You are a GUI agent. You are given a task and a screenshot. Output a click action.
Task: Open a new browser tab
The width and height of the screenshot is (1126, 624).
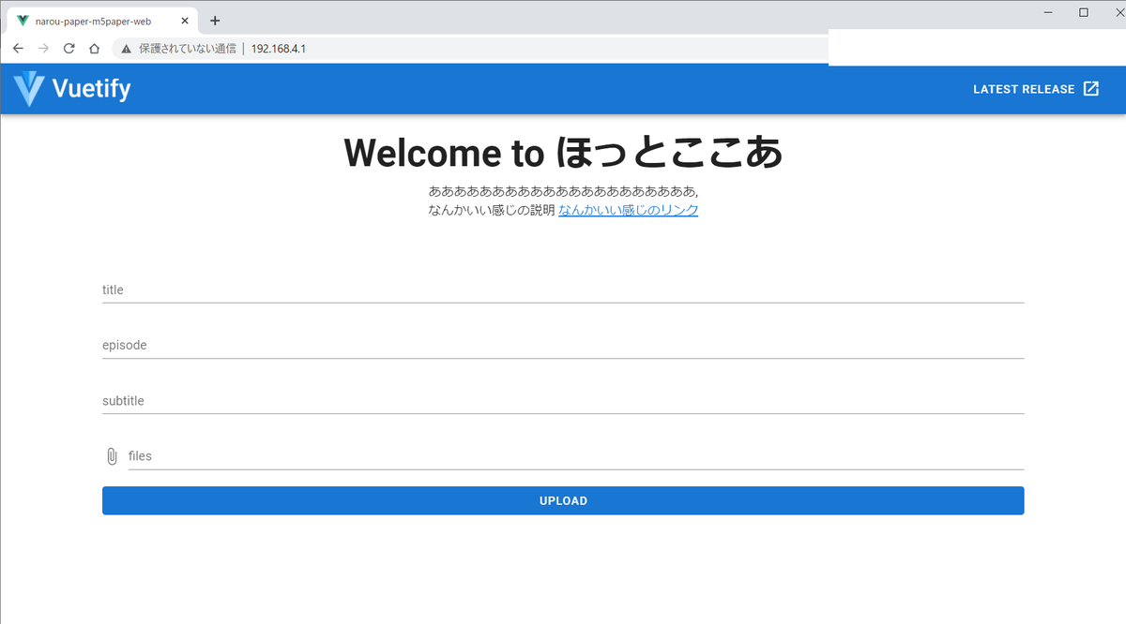215,21
